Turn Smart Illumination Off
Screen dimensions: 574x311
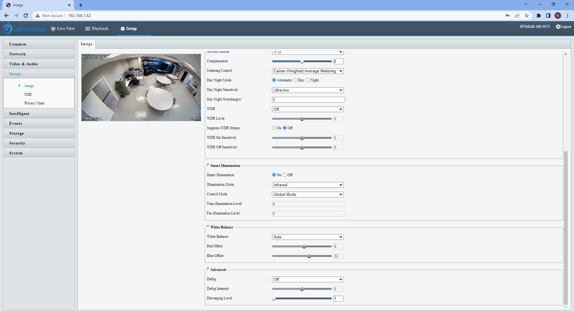pyautogui.click(x=285, y=175)
